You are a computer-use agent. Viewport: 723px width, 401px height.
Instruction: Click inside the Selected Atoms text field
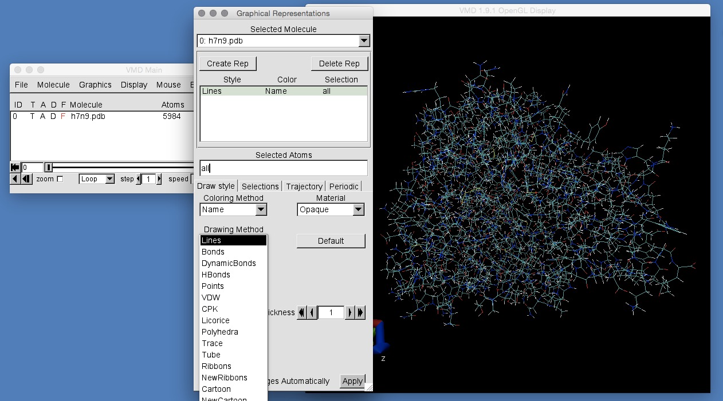tap(283, 168)
